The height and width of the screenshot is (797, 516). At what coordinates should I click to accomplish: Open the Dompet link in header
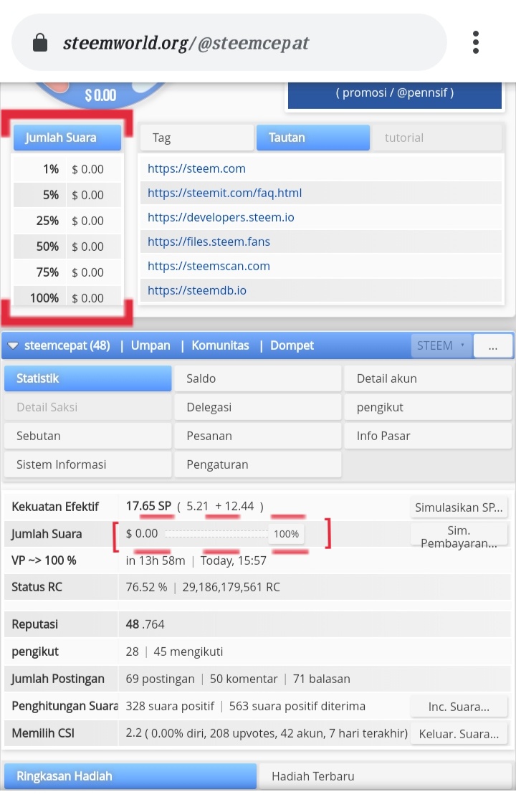pos(292,345)
